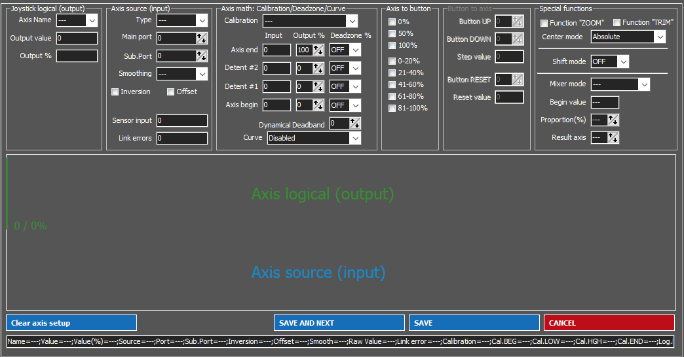Click the Result axis spinner arrows
The image size is (684, 357).
coord(613,137)
